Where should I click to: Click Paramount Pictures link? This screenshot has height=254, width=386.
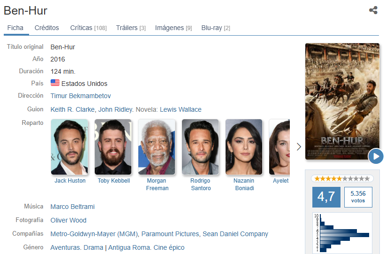170,234
